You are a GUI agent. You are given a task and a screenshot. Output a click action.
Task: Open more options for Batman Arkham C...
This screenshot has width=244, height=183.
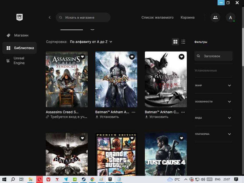(x=183, y=112)
